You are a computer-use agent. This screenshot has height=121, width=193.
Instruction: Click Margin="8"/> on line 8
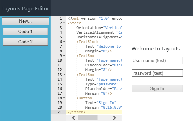[x=99, y=51]
